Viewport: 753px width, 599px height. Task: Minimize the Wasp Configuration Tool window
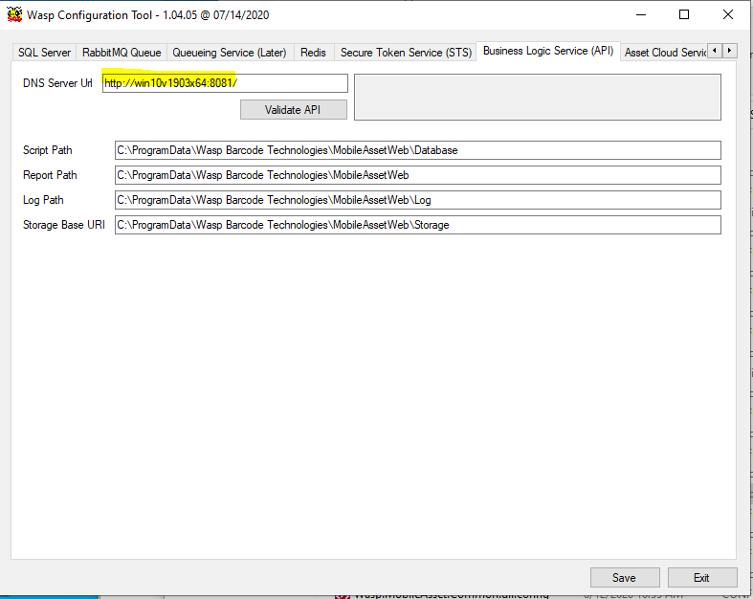pyautogui.click(x=641, y=15)
